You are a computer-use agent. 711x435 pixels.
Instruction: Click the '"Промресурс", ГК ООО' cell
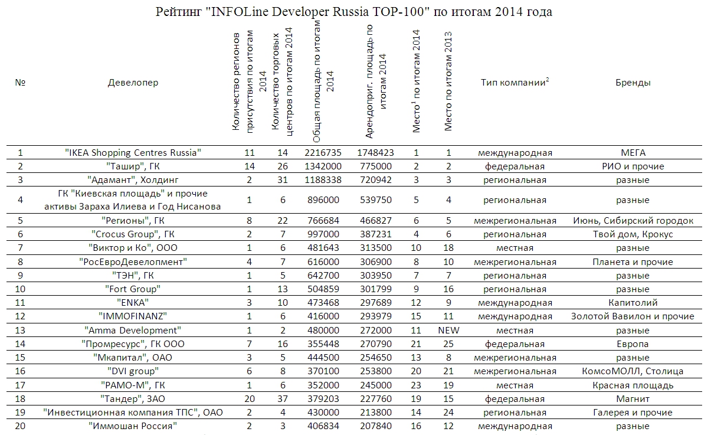pos(133,344)
